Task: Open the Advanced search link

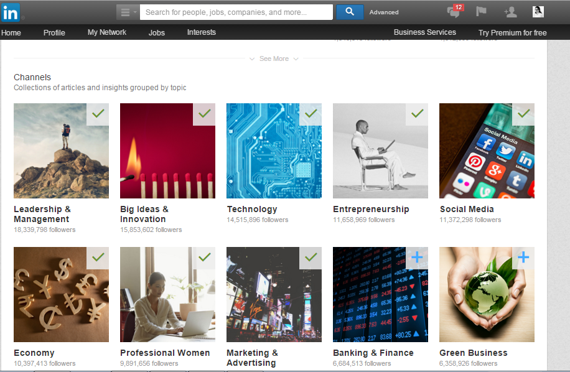Action: (x=384, y=12)
